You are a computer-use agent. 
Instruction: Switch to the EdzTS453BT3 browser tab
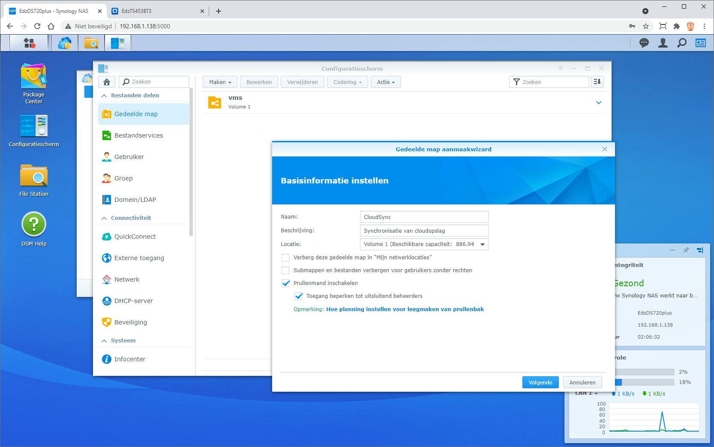click(x=158, y=11)
